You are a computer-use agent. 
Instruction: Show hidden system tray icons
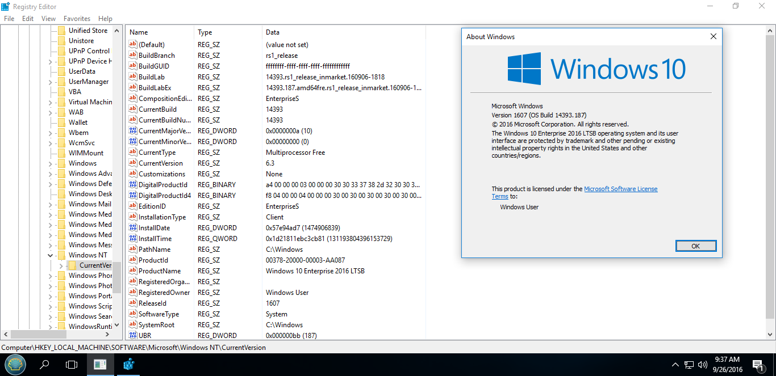(x=675, y=365)
